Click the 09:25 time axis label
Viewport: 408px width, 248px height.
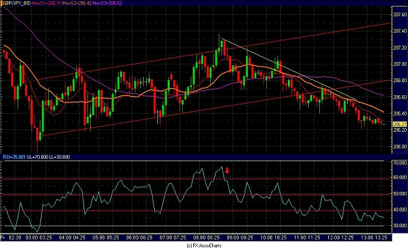point(247,238)
